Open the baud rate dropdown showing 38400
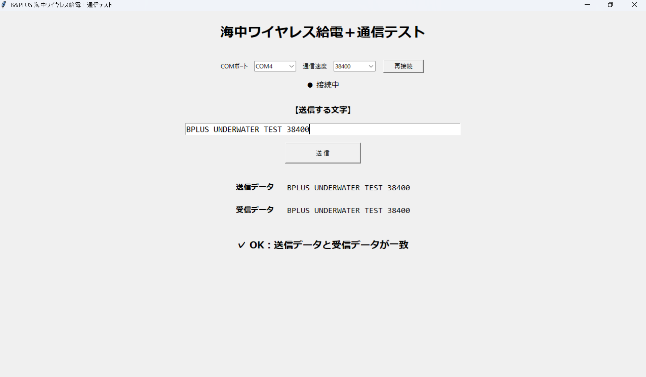This screenshot has width=646, height=377. [x=354, y=66]
